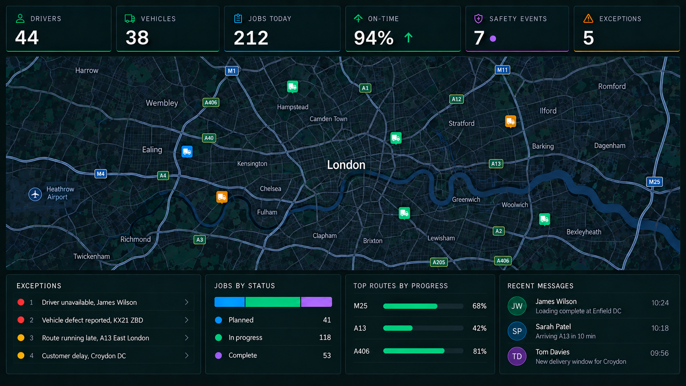Expand the Route running late A13 exception
The height and width of the screenshot is (386, 686).
(x=103, y=338)
